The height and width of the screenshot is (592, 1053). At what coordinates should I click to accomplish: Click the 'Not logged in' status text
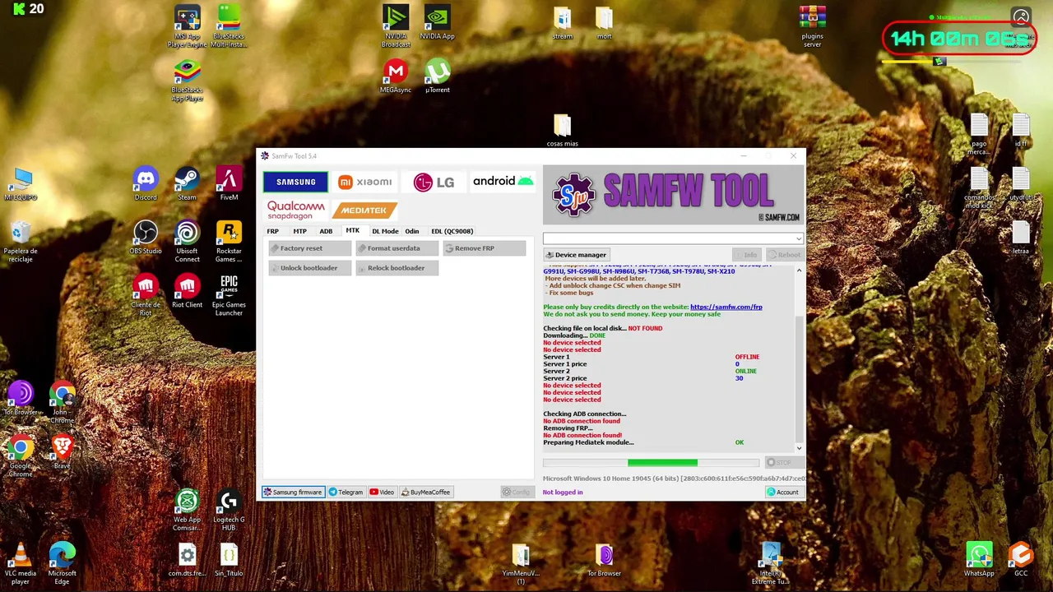click(563, 492)
